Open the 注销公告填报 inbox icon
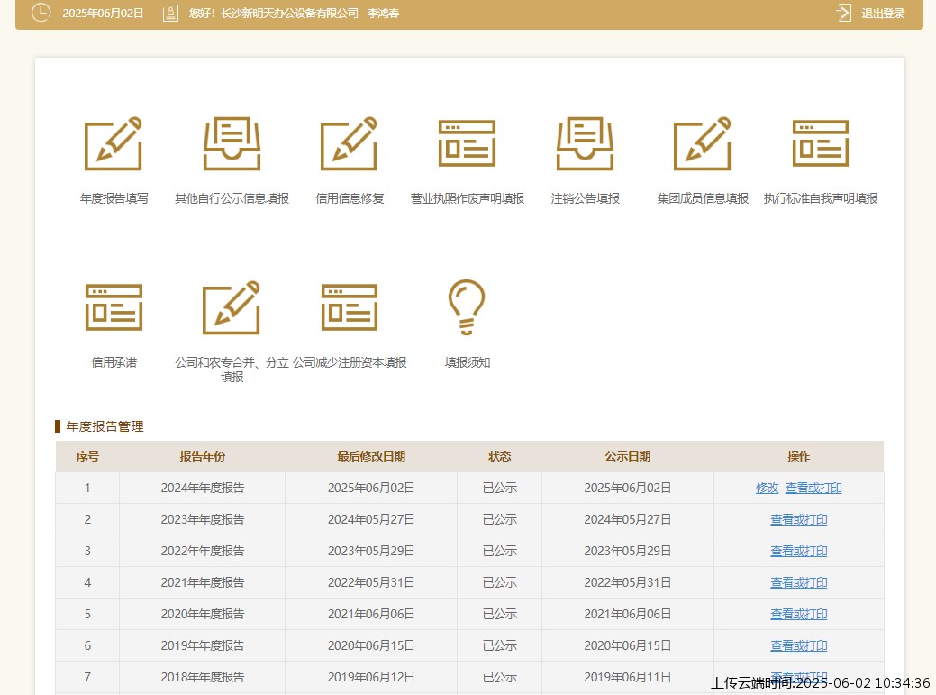Image resolution: width=936 pixels, height=695 pixels. (x=585, y=143)
